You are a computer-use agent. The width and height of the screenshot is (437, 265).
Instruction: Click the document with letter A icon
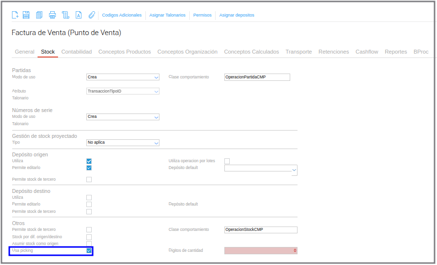click(x=79, y=15)
